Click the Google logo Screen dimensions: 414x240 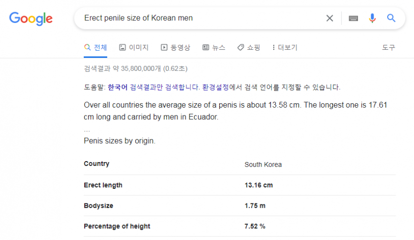[31, 18]
